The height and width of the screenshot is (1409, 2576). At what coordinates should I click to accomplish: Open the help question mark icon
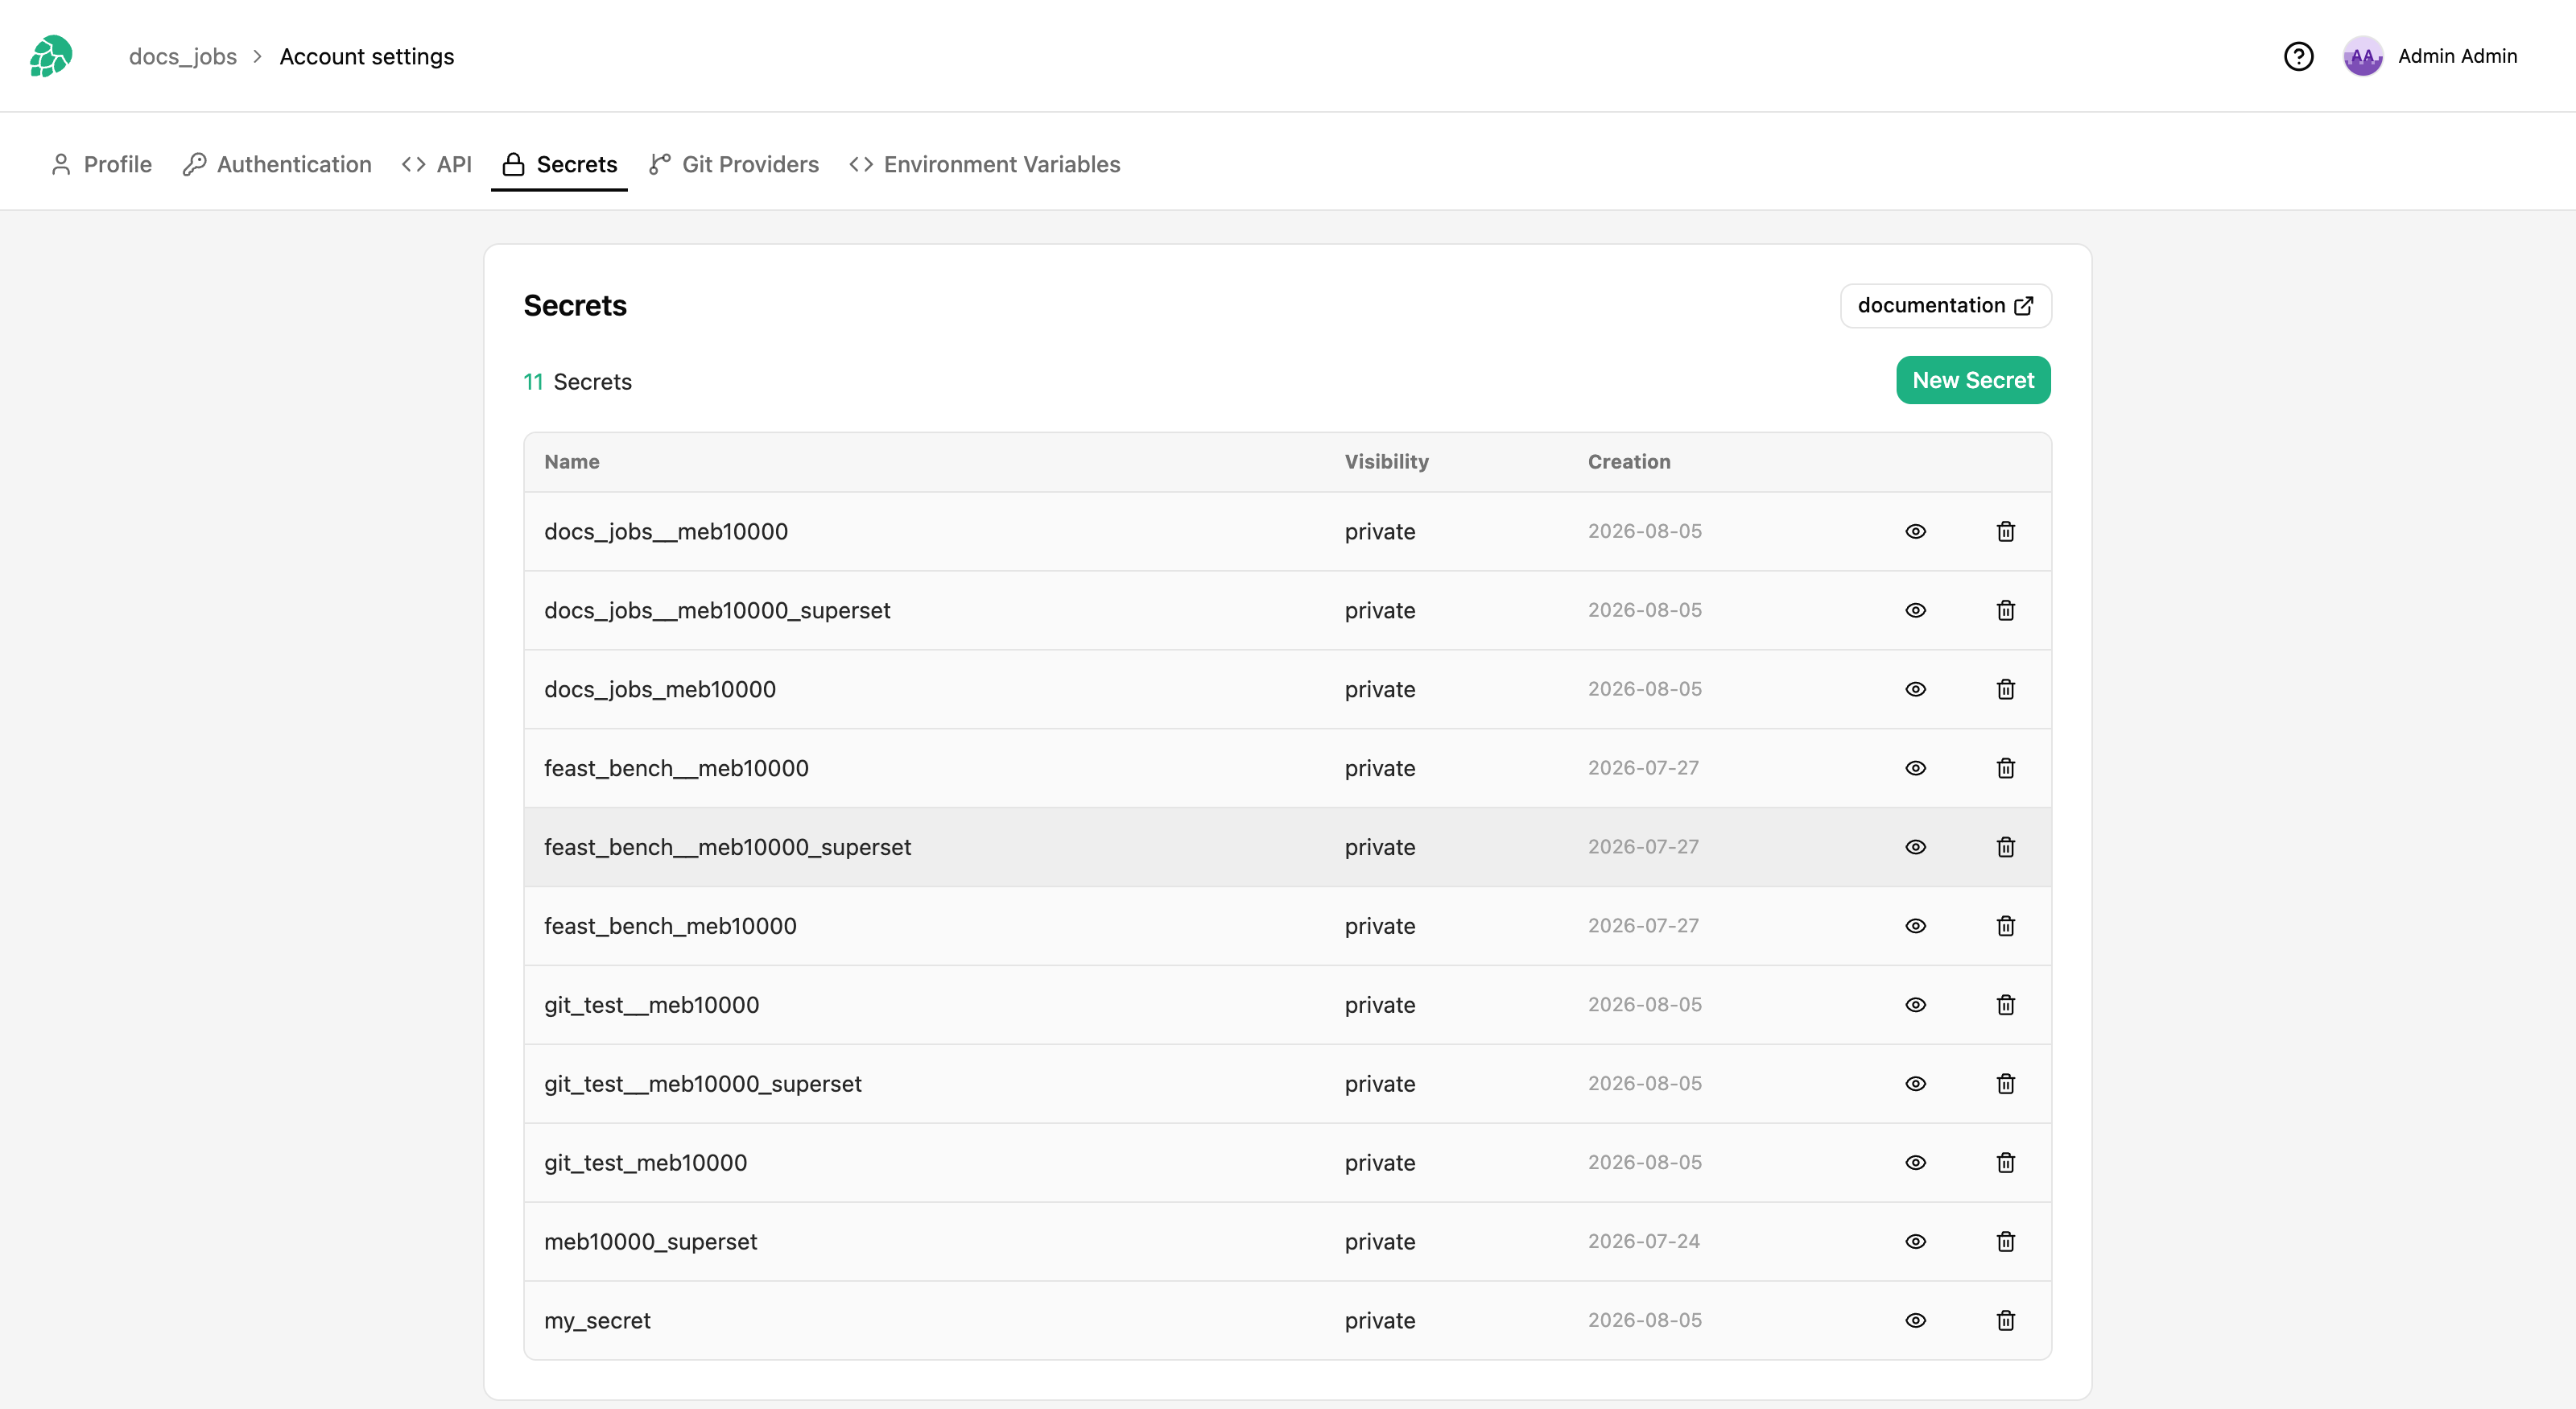[2298, 56]
